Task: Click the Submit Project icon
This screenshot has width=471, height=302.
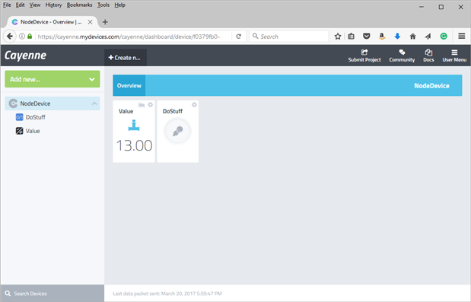Action: pyautogui.click(x=364, y=52)
